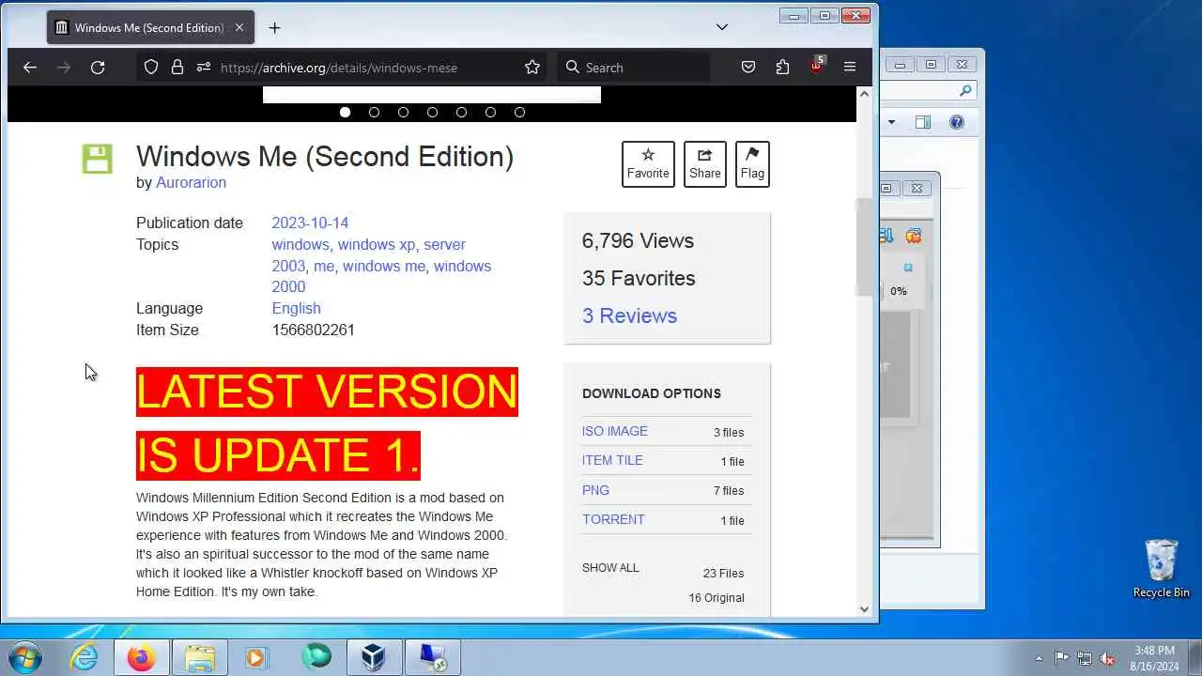1202x676 pixels.
Task: Open uploader Aurorarion's profile link
Action: [191, 182]
